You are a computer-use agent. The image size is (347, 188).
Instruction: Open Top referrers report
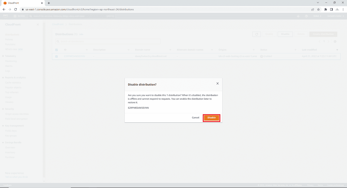(11, 92)
